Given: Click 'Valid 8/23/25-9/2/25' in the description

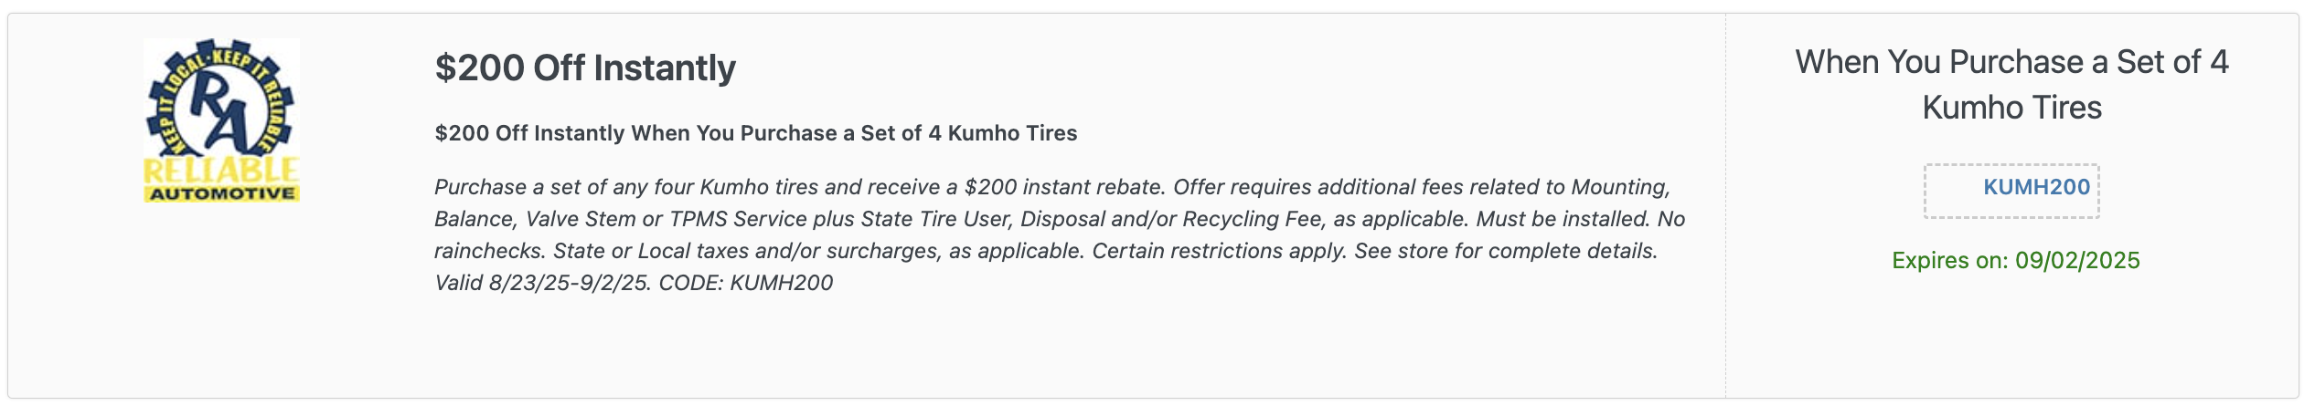Looking at the screenshot, I should tap(543, 283).
